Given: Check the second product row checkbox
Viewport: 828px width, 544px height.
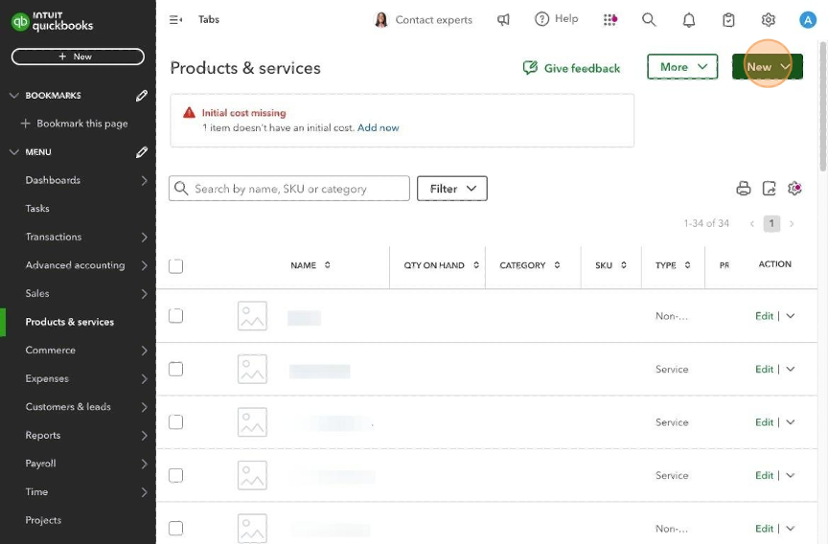Looking at the screenshot, I should click(175, 369).
